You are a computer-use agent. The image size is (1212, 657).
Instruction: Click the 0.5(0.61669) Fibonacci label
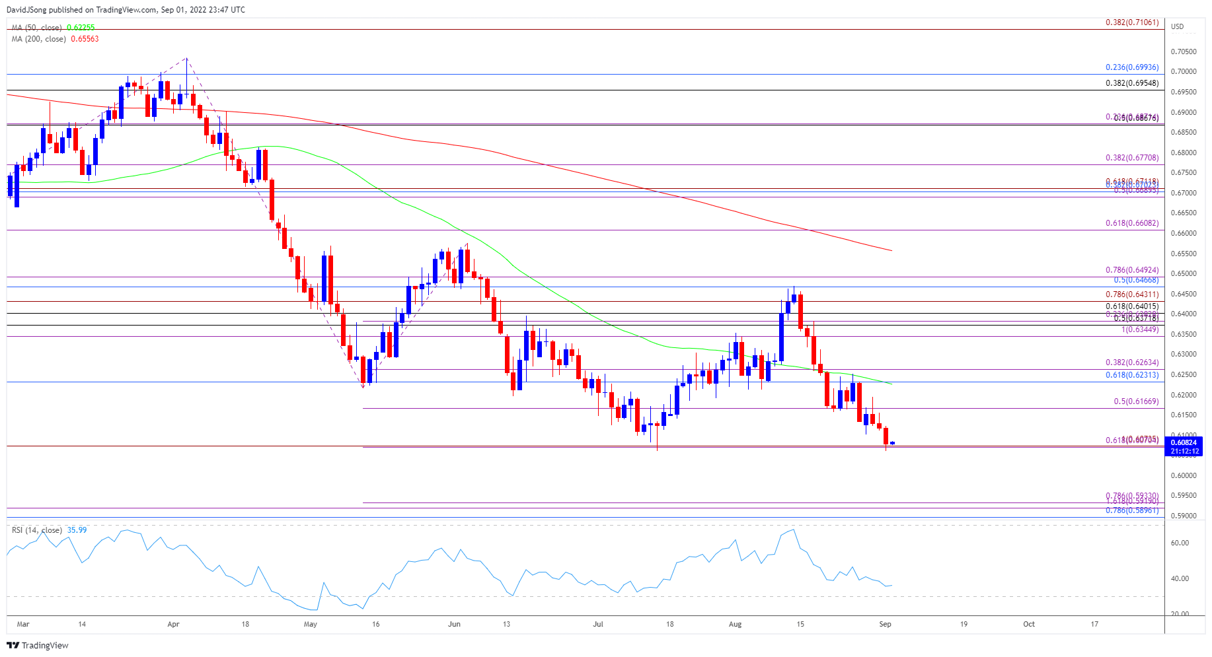pyautogui.click(x=1136, y=401)
